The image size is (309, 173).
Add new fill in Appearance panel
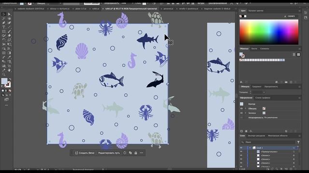pos(246,131)
